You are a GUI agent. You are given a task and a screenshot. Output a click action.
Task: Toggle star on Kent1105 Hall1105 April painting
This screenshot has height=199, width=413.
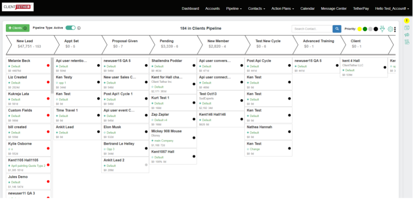pyautogui.click(x=9, y=166)
